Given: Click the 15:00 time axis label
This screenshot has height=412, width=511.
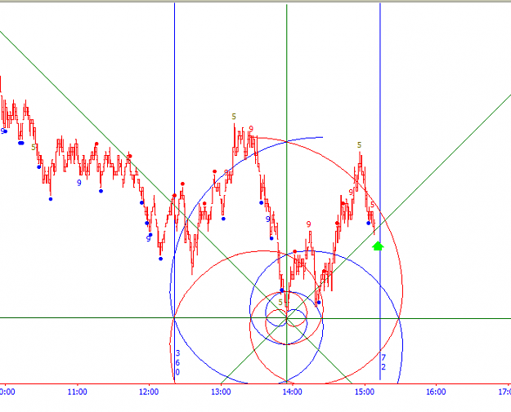Looking at the screenshot, I should (365, 392).
